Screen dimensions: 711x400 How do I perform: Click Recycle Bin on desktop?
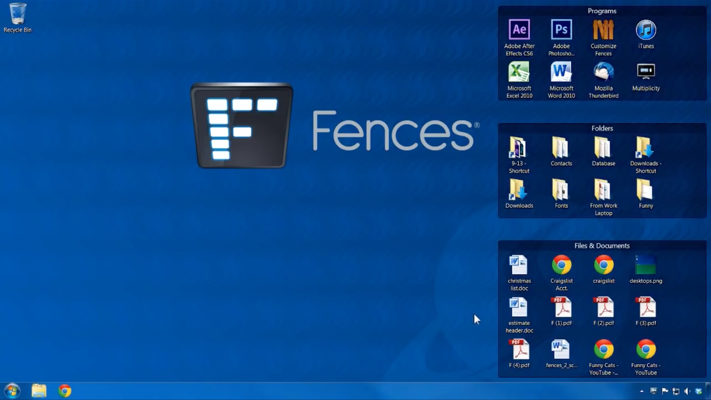(17, 17)
